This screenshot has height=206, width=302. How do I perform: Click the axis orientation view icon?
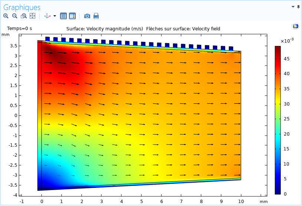pyautogui.click(x=47, y=16)
